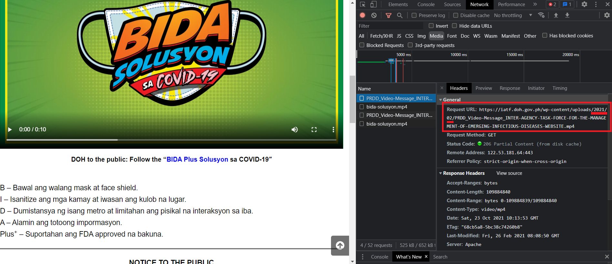Screen dimensions: 612x264
Task: Open the DevTools kebab menu
Action: pyautogui.click(x=596, y=5)
